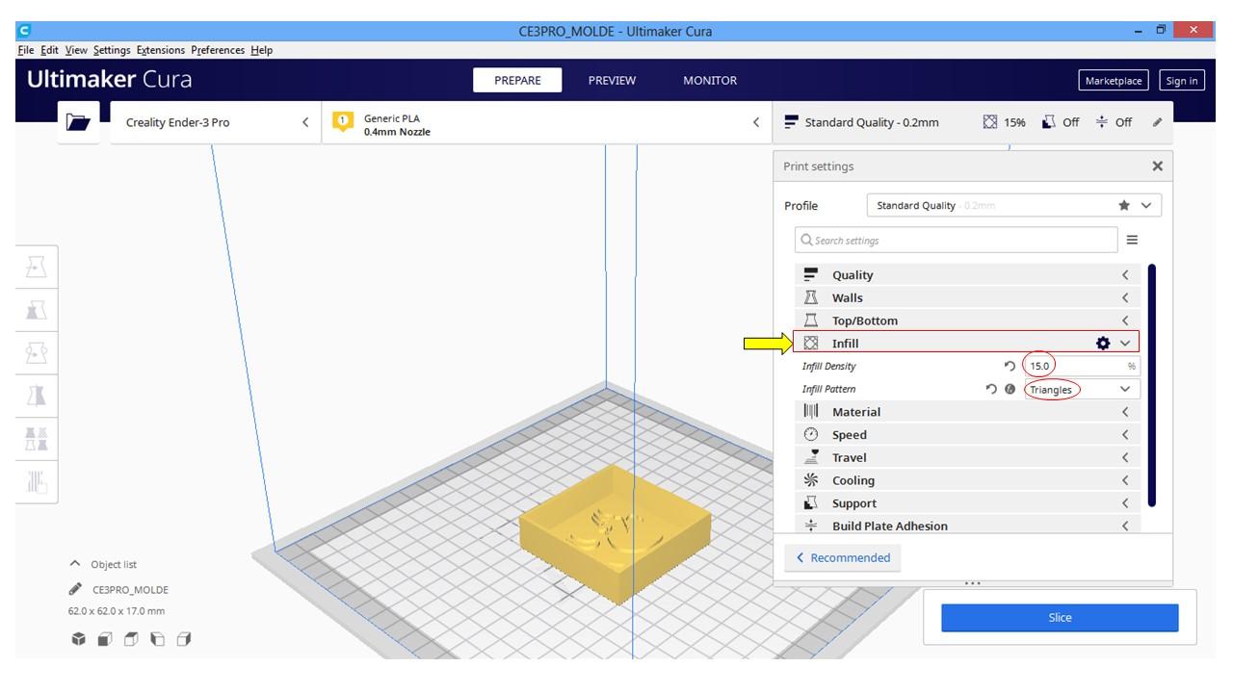Open the View menu

click(76, 50)
